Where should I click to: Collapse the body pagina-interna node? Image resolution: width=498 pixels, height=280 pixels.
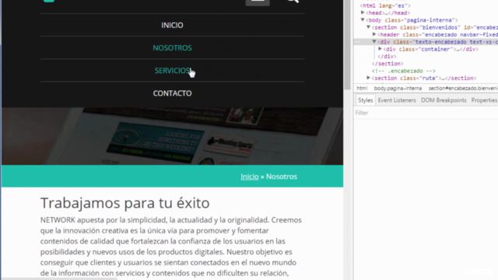[363, 19]
